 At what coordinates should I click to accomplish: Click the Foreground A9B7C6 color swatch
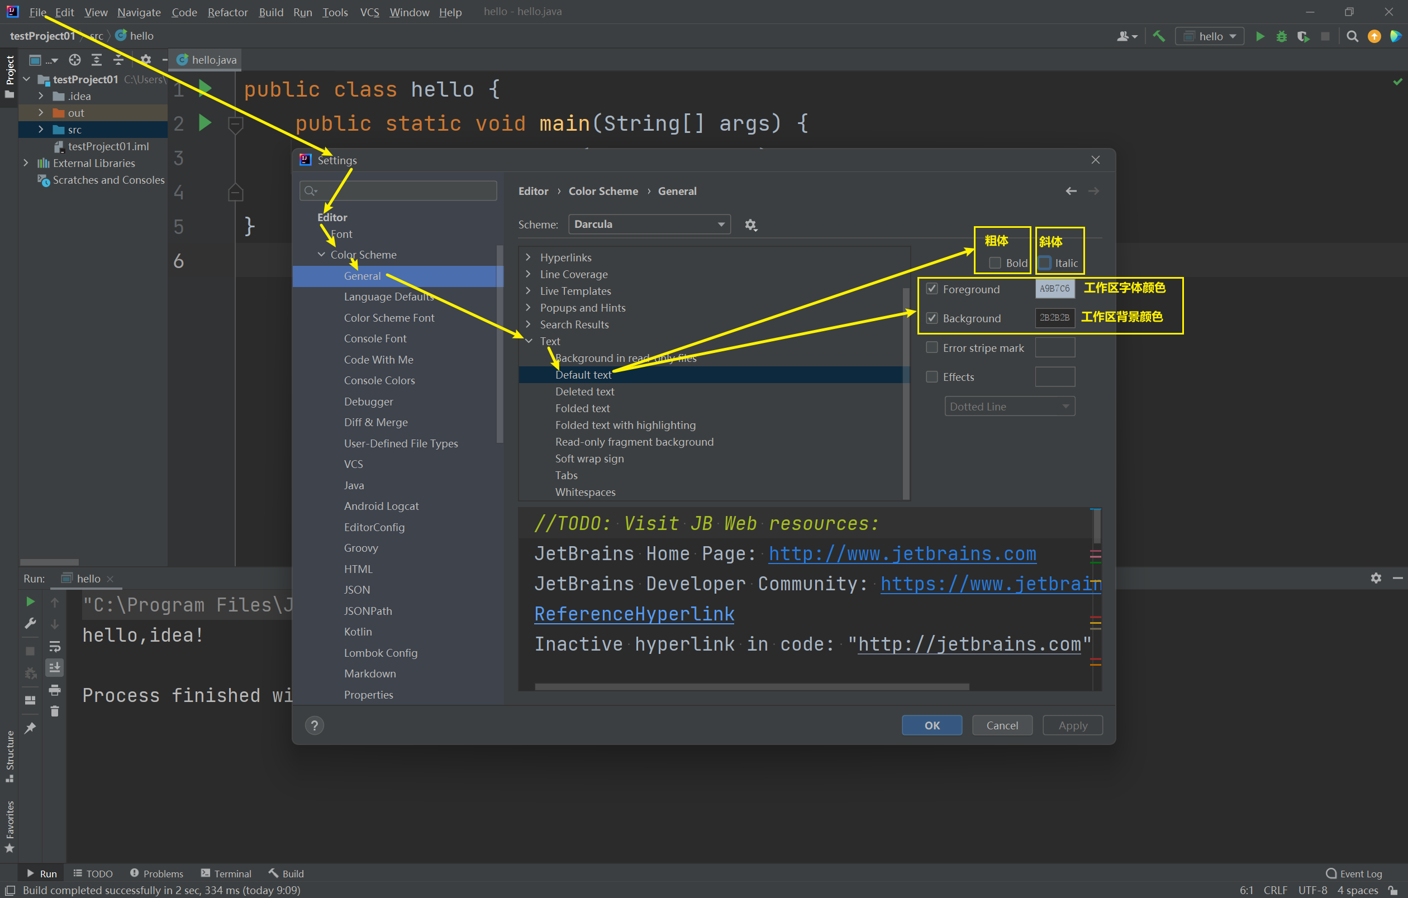[1054, 289]
